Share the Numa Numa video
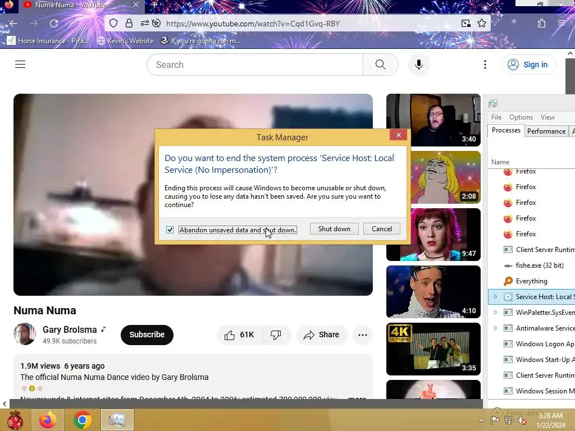The height and width of the screenshot is (431, 575). 322,334
